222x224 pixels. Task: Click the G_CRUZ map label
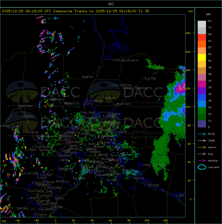pos(65,140)
